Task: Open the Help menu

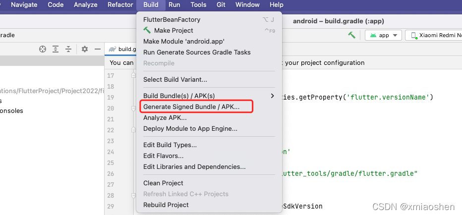Action: point(277,5)
